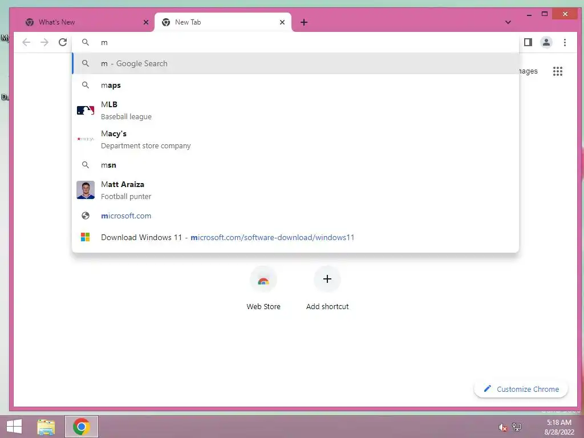This screenshot has height=438, width=584.
Task: Open the Images link
Action: pos(529,71)
